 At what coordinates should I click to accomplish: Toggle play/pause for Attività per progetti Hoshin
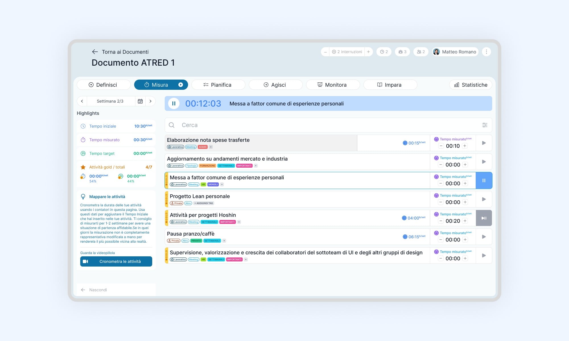tap(484, 218)
